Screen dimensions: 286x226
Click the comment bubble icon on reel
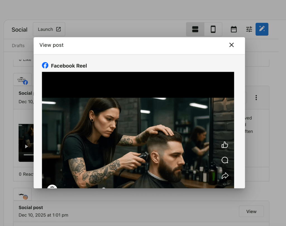click(x=225, y=160)
